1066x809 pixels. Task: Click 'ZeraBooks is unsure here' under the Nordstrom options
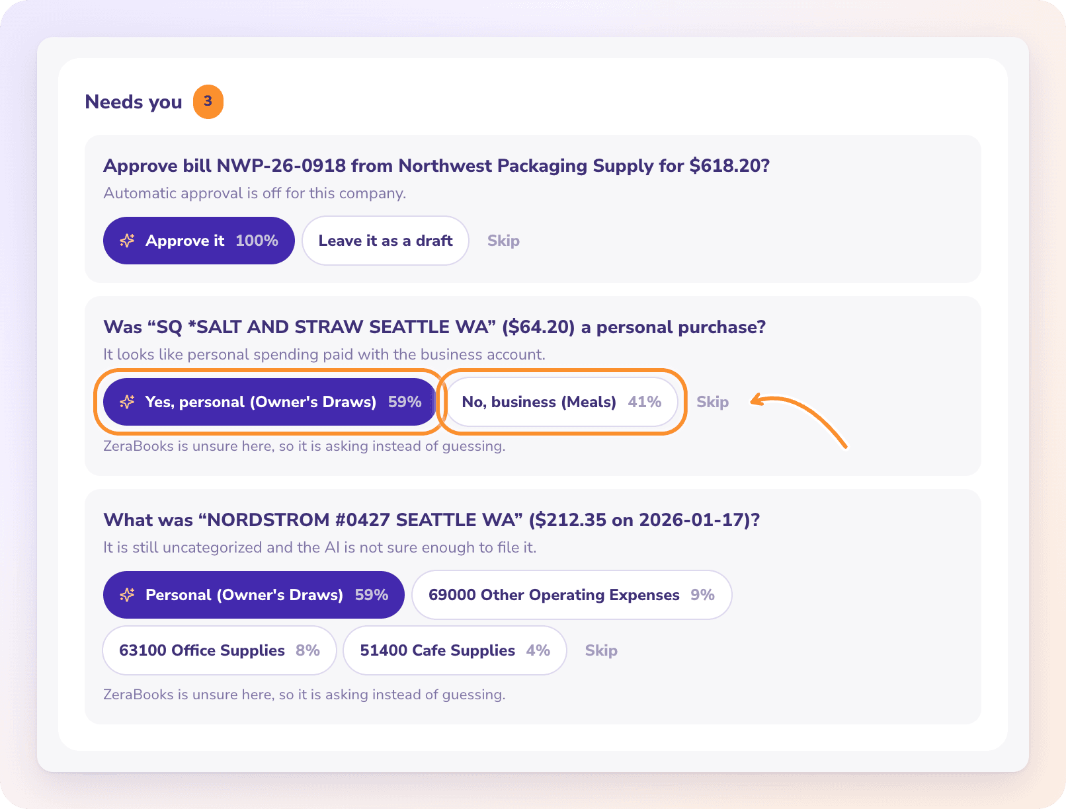304,695
